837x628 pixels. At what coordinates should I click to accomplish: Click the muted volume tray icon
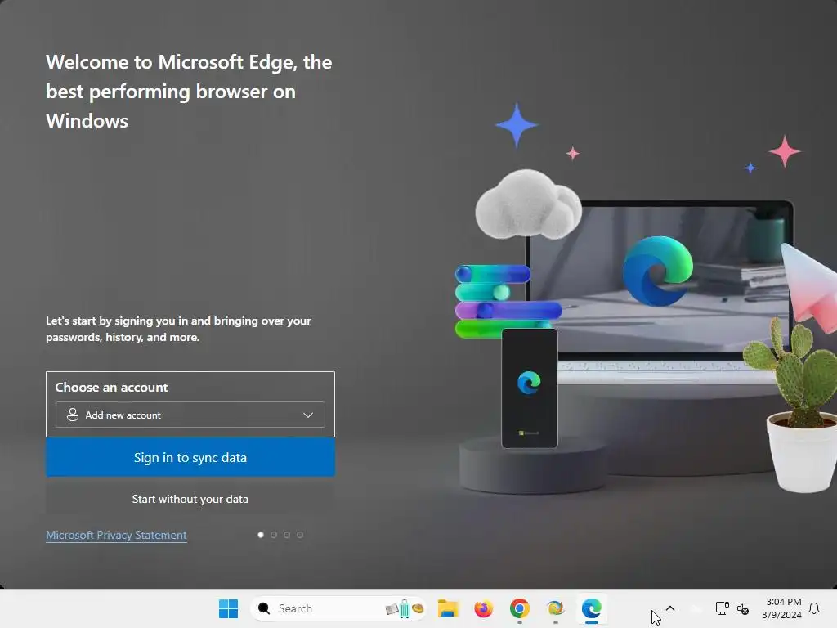[743, 608]
